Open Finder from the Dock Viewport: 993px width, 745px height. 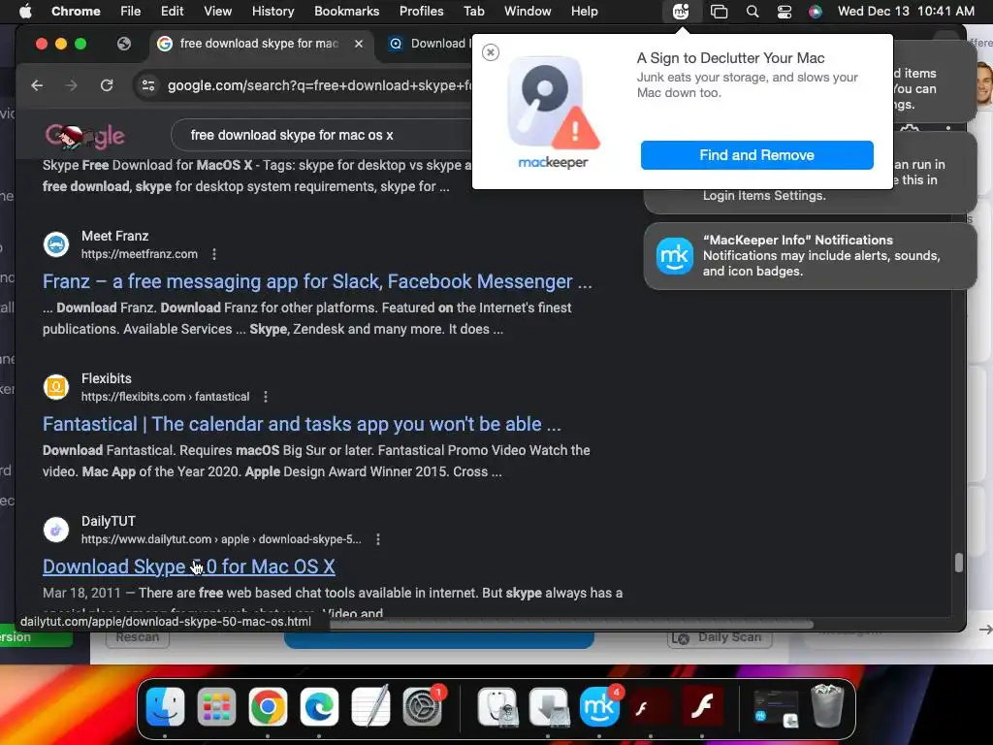(x=165, y=706)
